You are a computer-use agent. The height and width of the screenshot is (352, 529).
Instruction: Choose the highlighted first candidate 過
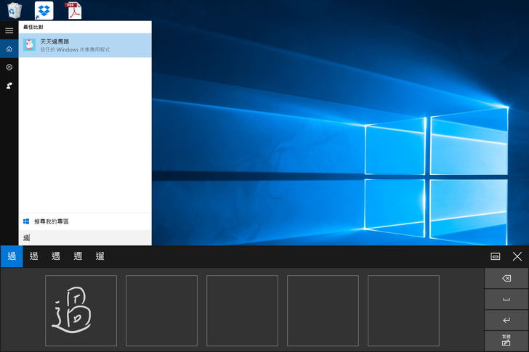click(12, 256)
